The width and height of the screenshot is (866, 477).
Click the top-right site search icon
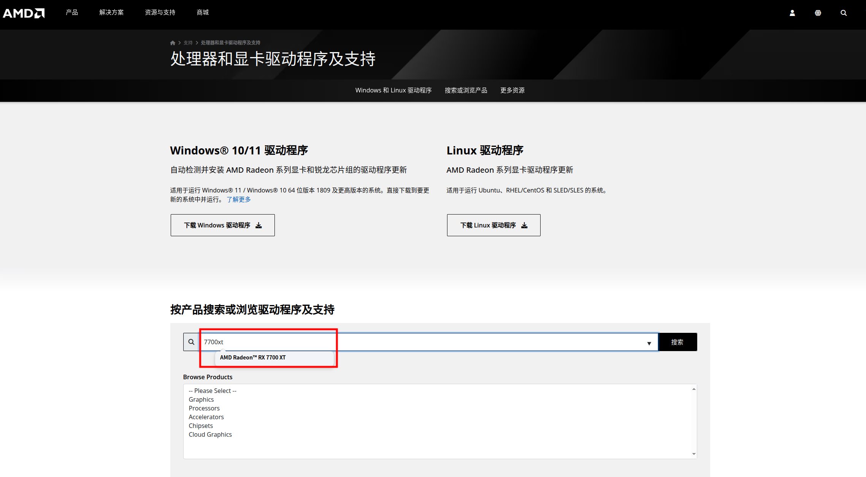coord(844,13)
